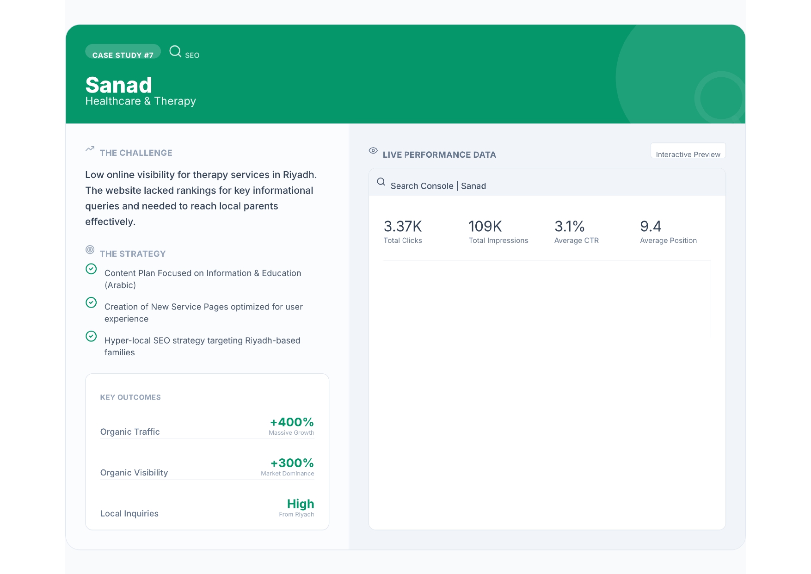Click the Organic Traffic row label
811x574 pixels.
coord(130,432)
